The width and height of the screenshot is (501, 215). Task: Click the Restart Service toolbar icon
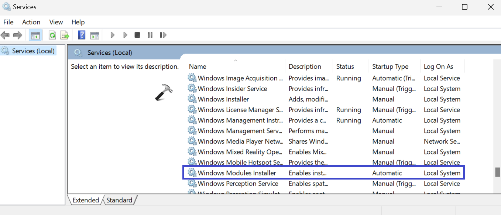pyautogui.click(x=163, y=35)
